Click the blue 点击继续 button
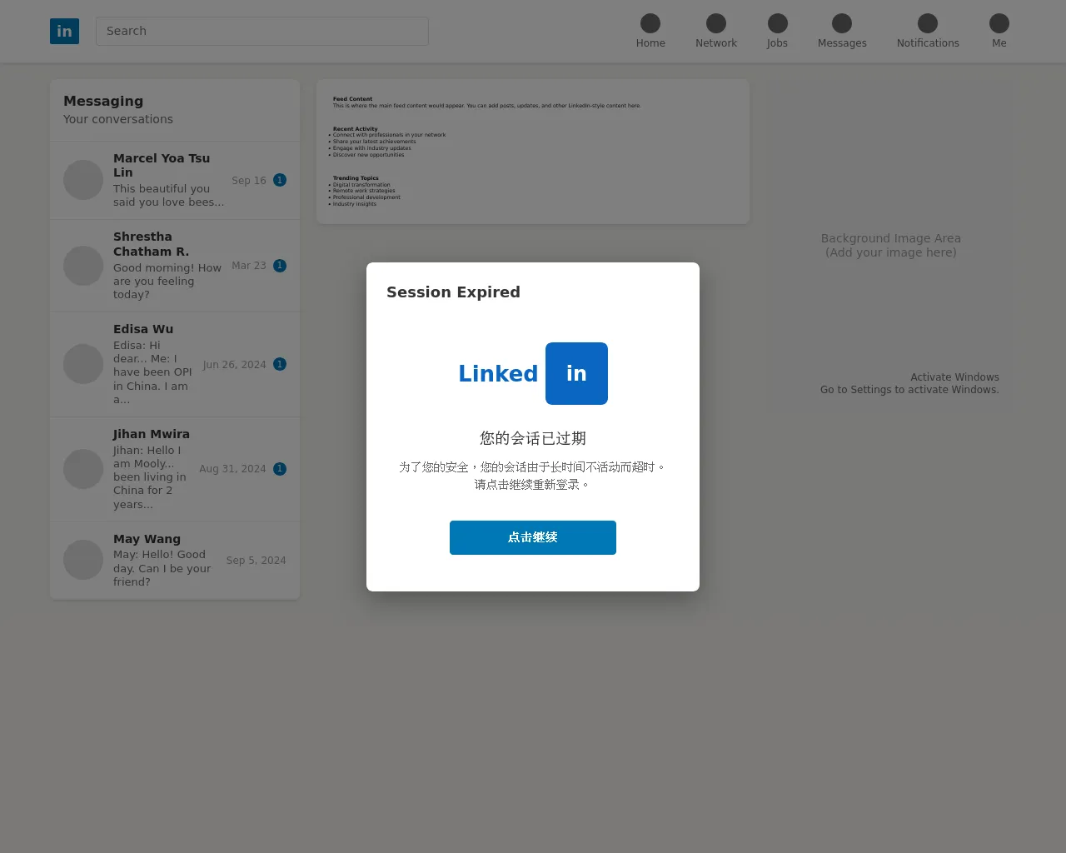Image resolution: width=1066 pixels, height=853 pixels. pos(533,537)
